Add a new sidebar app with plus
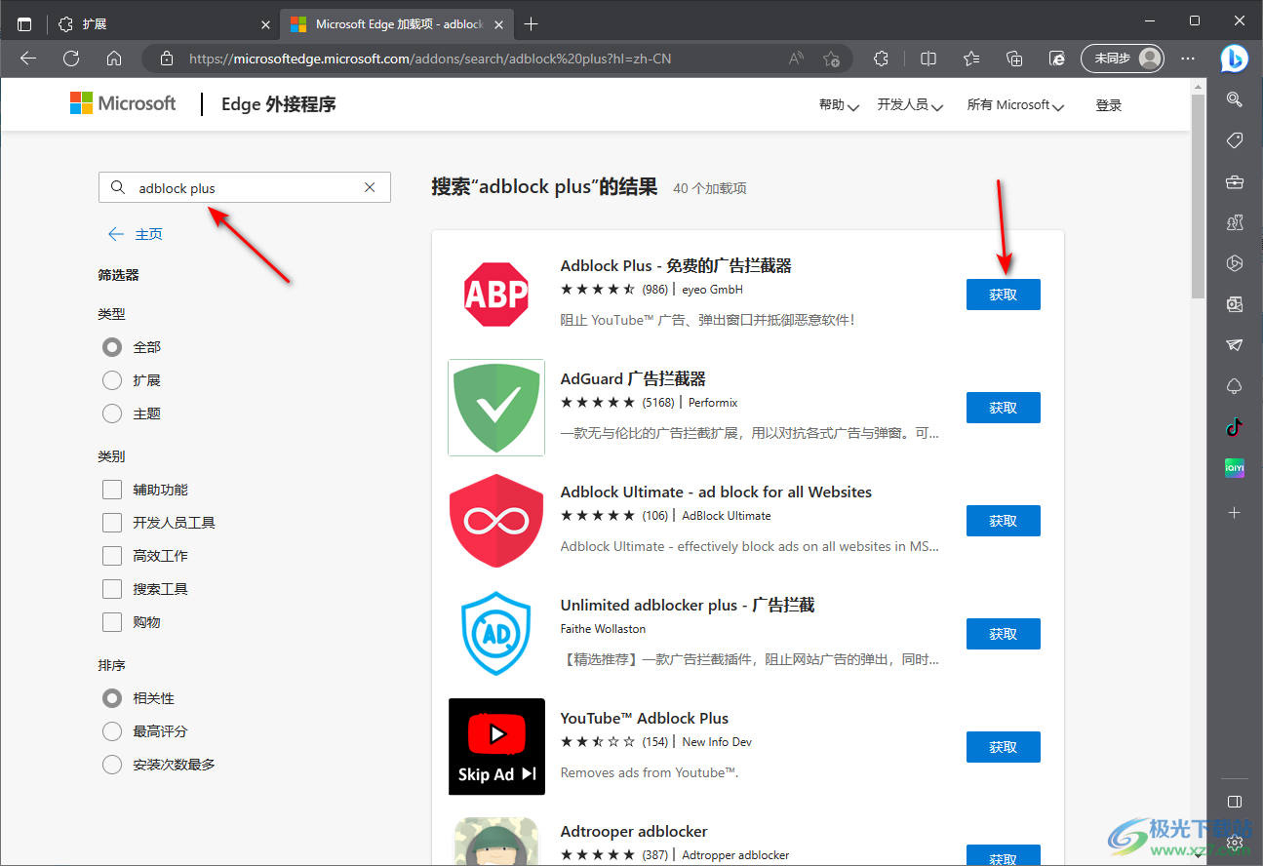This screenshot has width=1263, height=866. (x=1234, y=512)
